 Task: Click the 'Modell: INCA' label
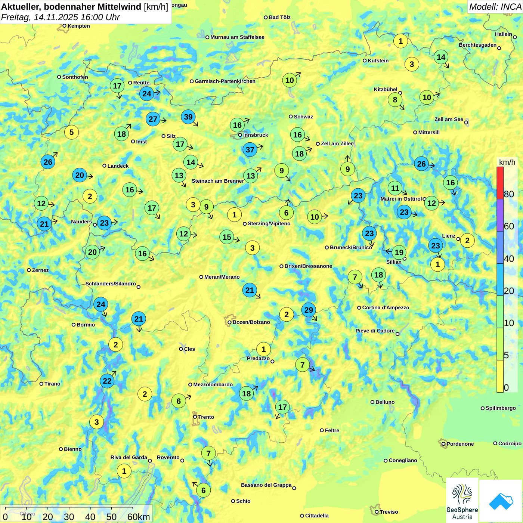pyautogui.click(x=495, y=6)
